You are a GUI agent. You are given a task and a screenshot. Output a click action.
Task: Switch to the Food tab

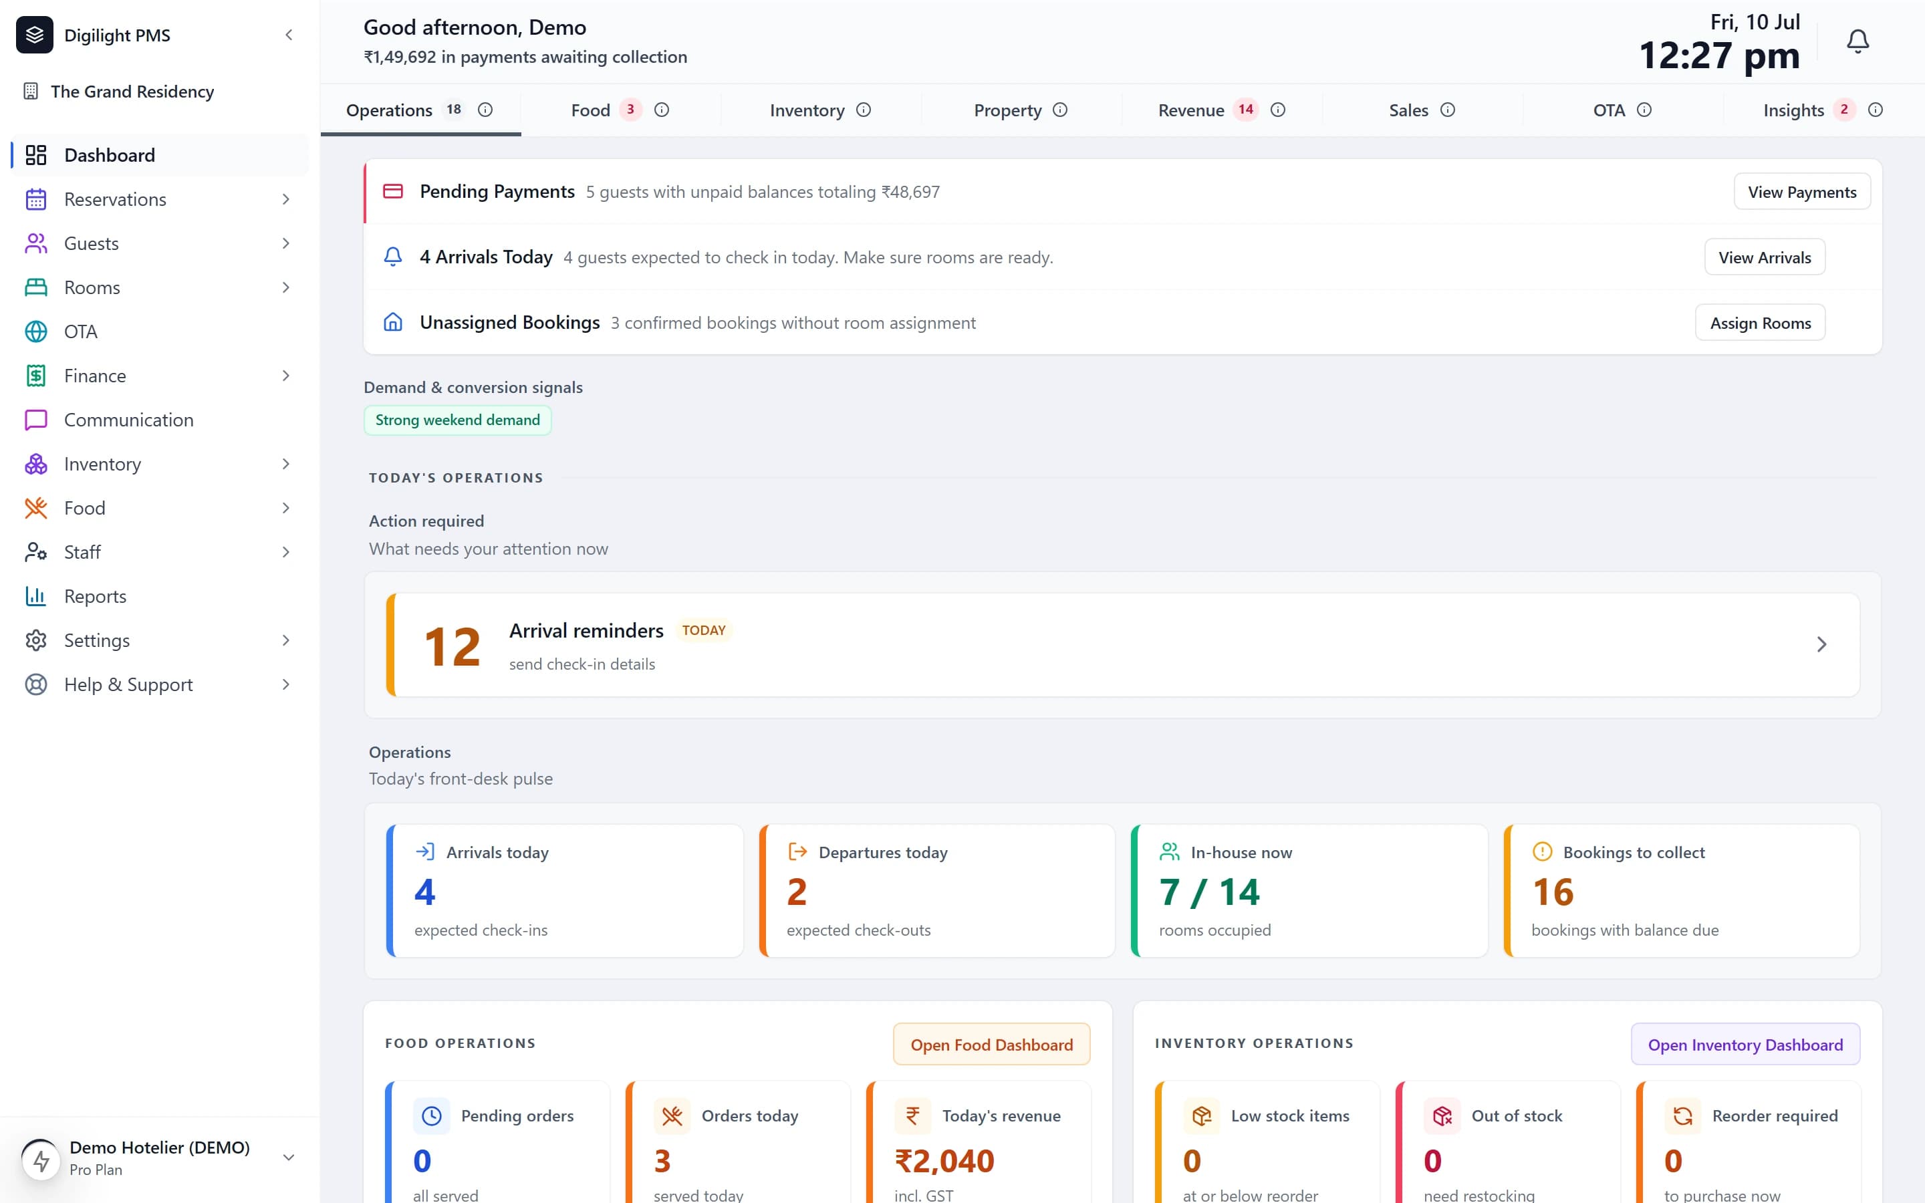(620, 110)
